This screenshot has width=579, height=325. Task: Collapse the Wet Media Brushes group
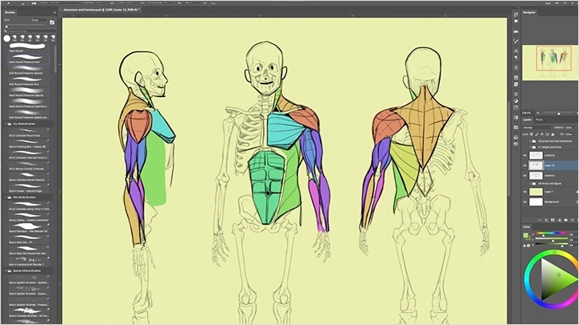click(6, 197)
